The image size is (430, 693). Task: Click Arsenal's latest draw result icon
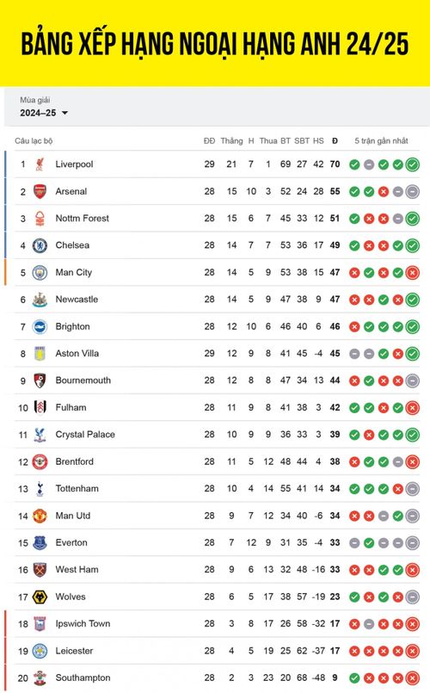coord(412,192)
